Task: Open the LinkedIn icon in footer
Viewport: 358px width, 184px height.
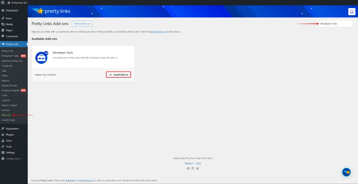Action: 193,168
